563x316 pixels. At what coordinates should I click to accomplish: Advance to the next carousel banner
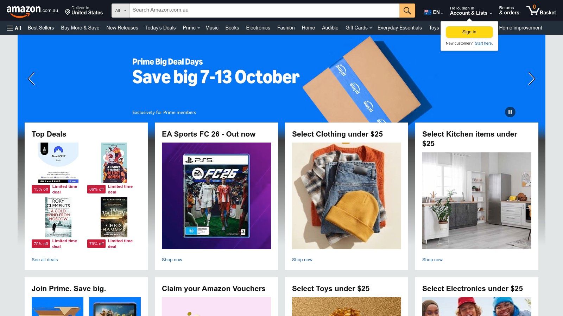click(x=531, y=79)
